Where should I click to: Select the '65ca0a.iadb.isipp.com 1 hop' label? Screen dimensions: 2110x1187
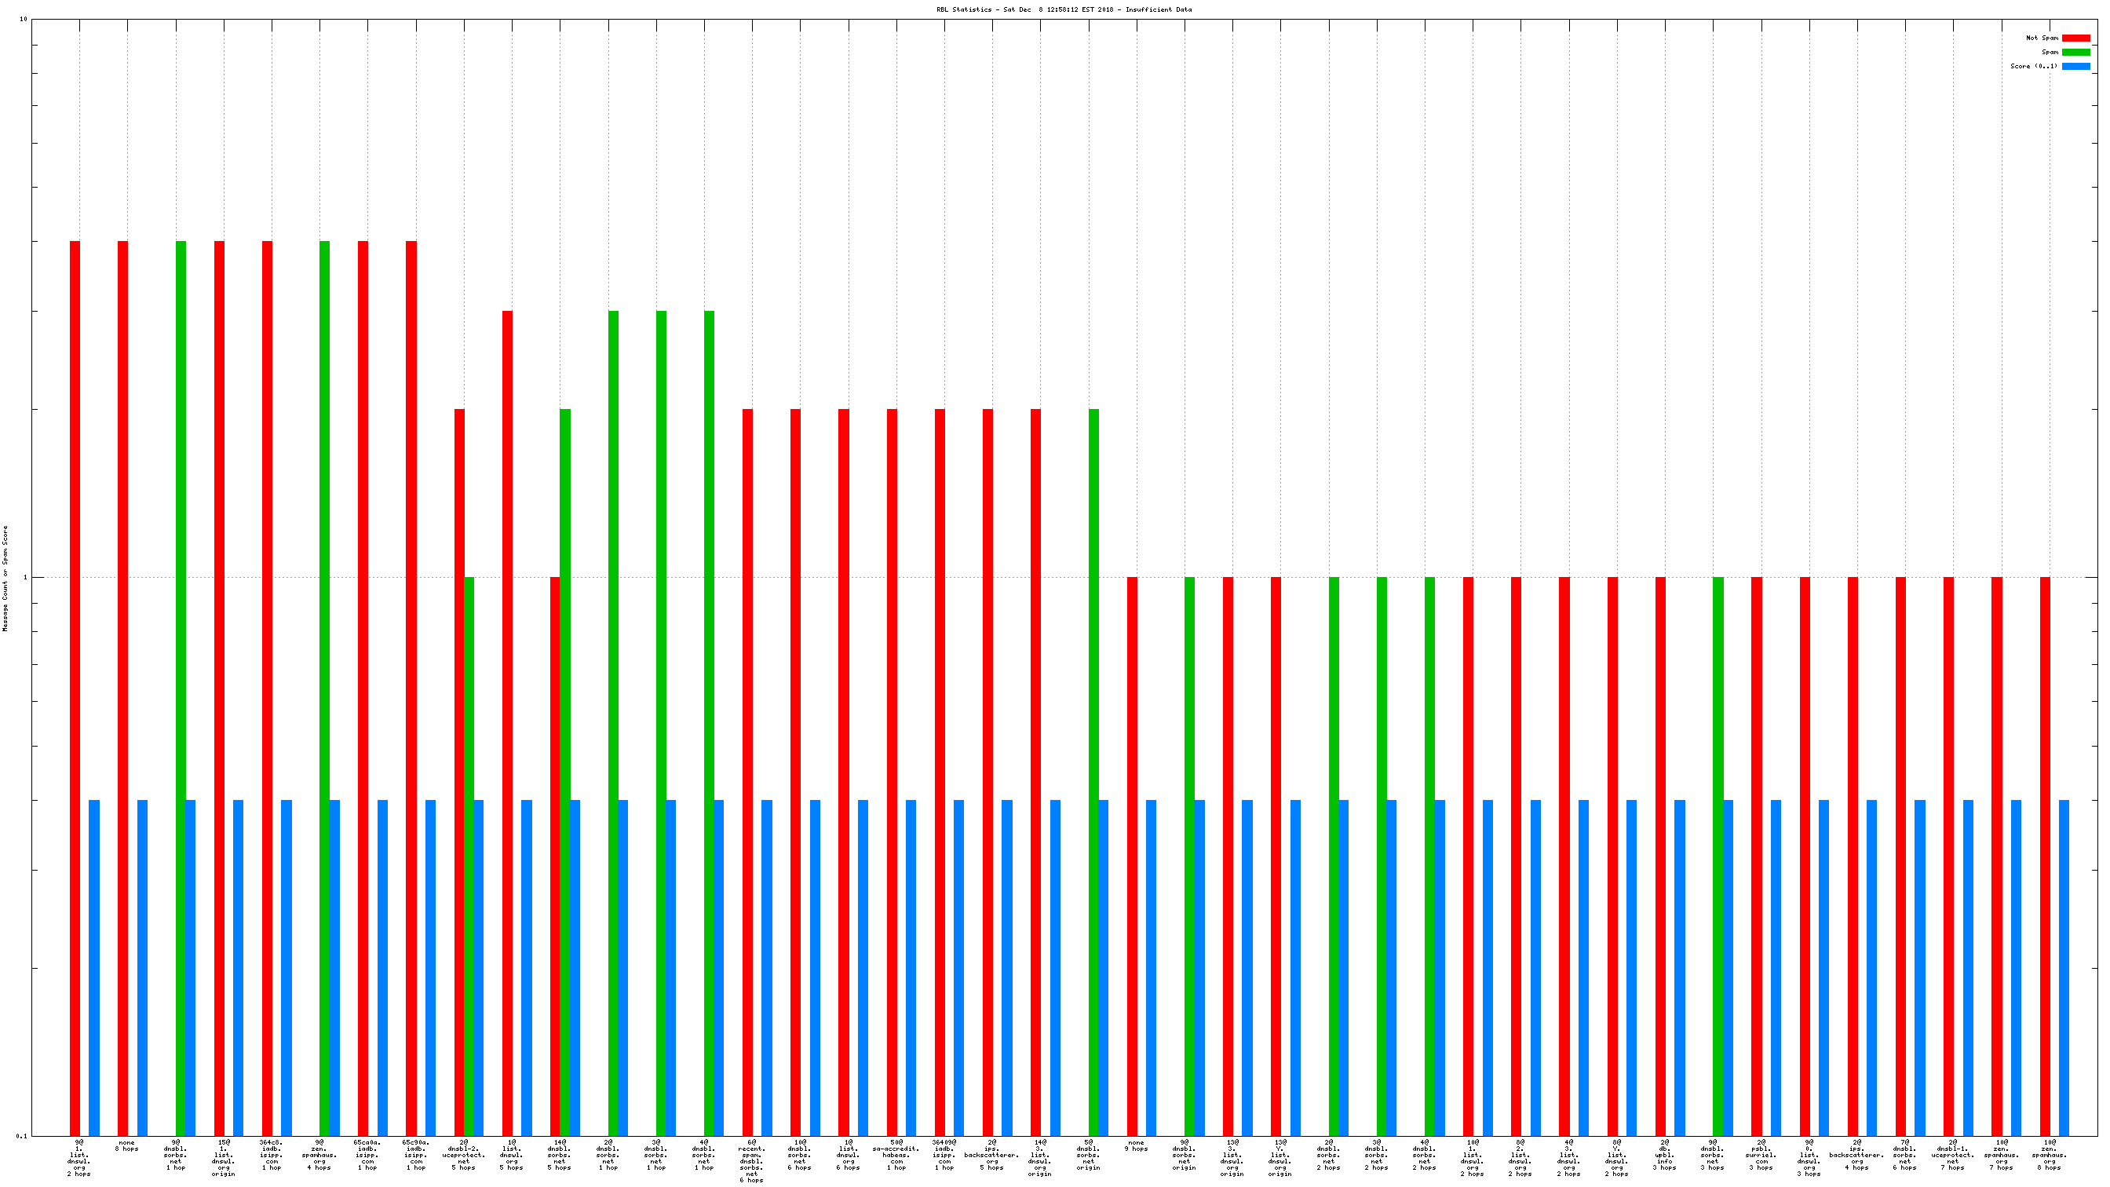click(x=367, y=1155)
